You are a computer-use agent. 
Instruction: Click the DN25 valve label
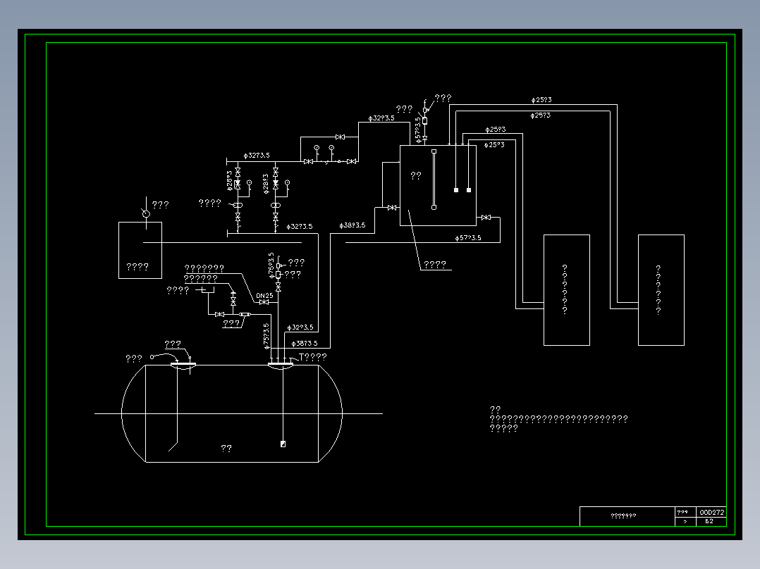tap(264, 295)
